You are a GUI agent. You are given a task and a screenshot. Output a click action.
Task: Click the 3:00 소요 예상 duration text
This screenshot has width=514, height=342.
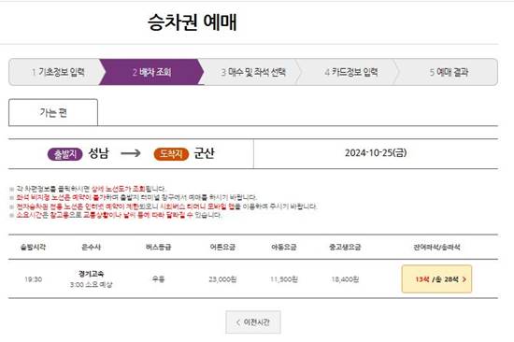pyautogui.click(x=92, y=285)
